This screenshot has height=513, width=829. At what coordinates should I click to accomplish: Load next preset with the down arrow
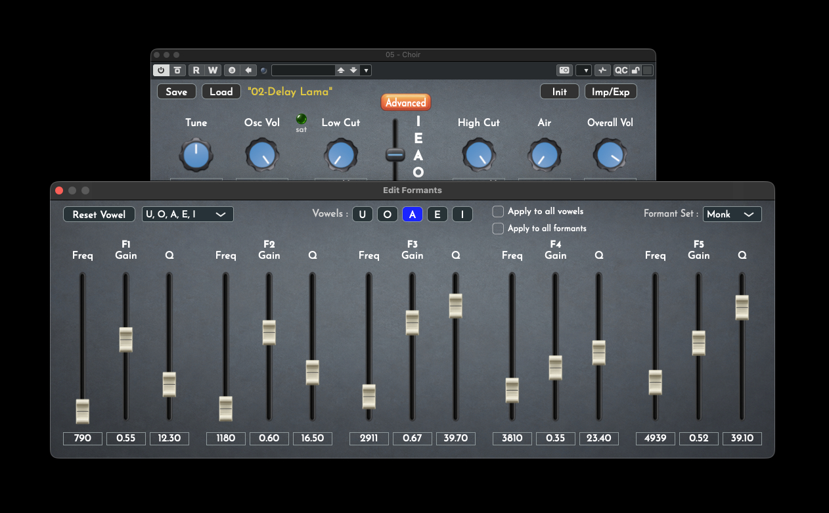[353, 70]
